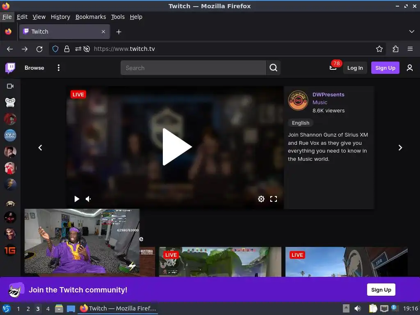
Task: Open the Tools menu
Action: click(118, 17)
